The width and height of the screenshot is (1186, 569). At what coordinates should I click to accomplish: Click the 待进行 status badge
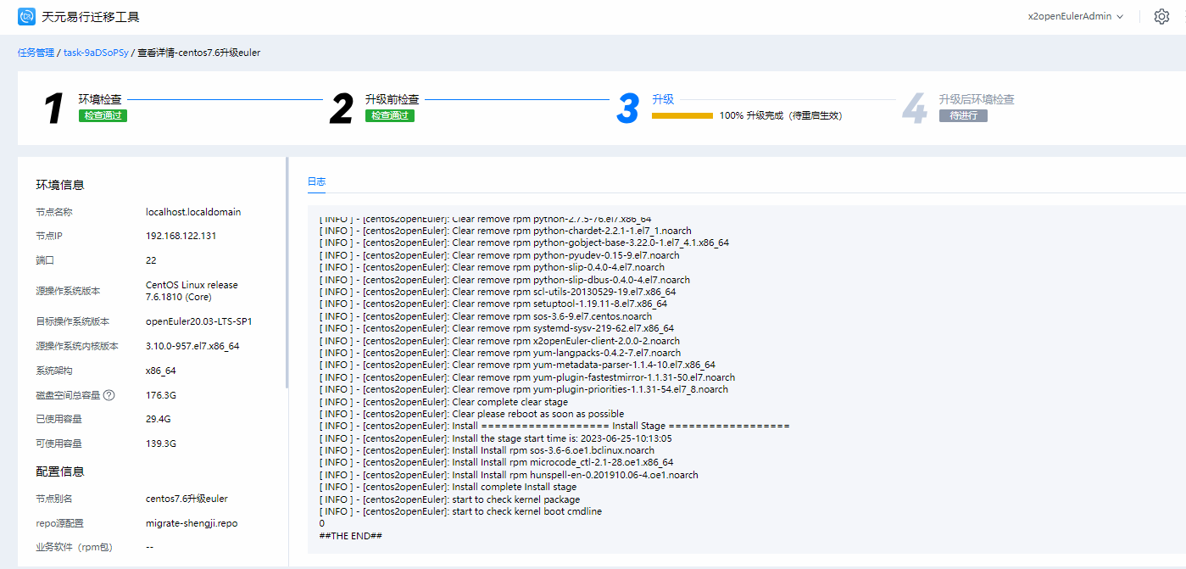[963, 116]
